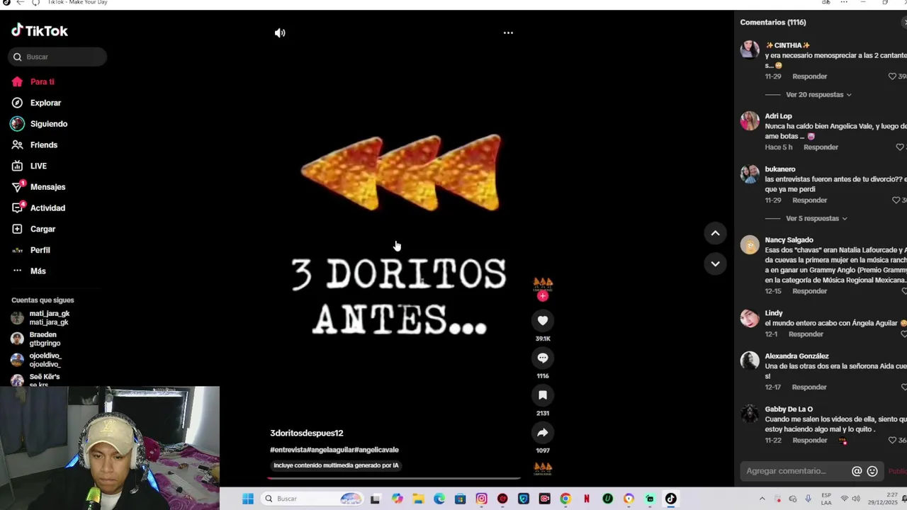
Task: Open Google Chrome from the taskbar
Action: (x=565, y=499)
